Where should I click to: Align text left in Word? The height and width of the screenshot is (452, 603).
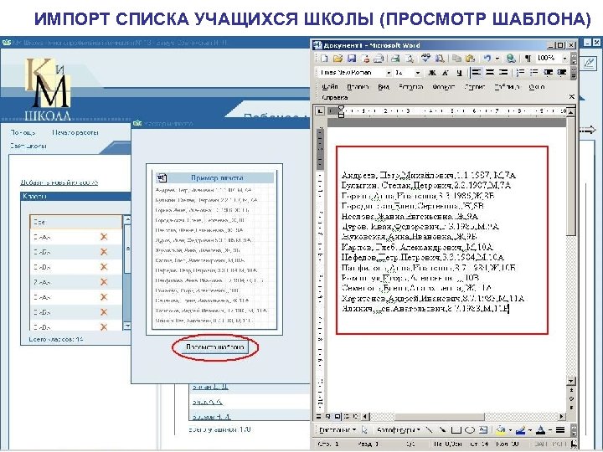(477, 73)
